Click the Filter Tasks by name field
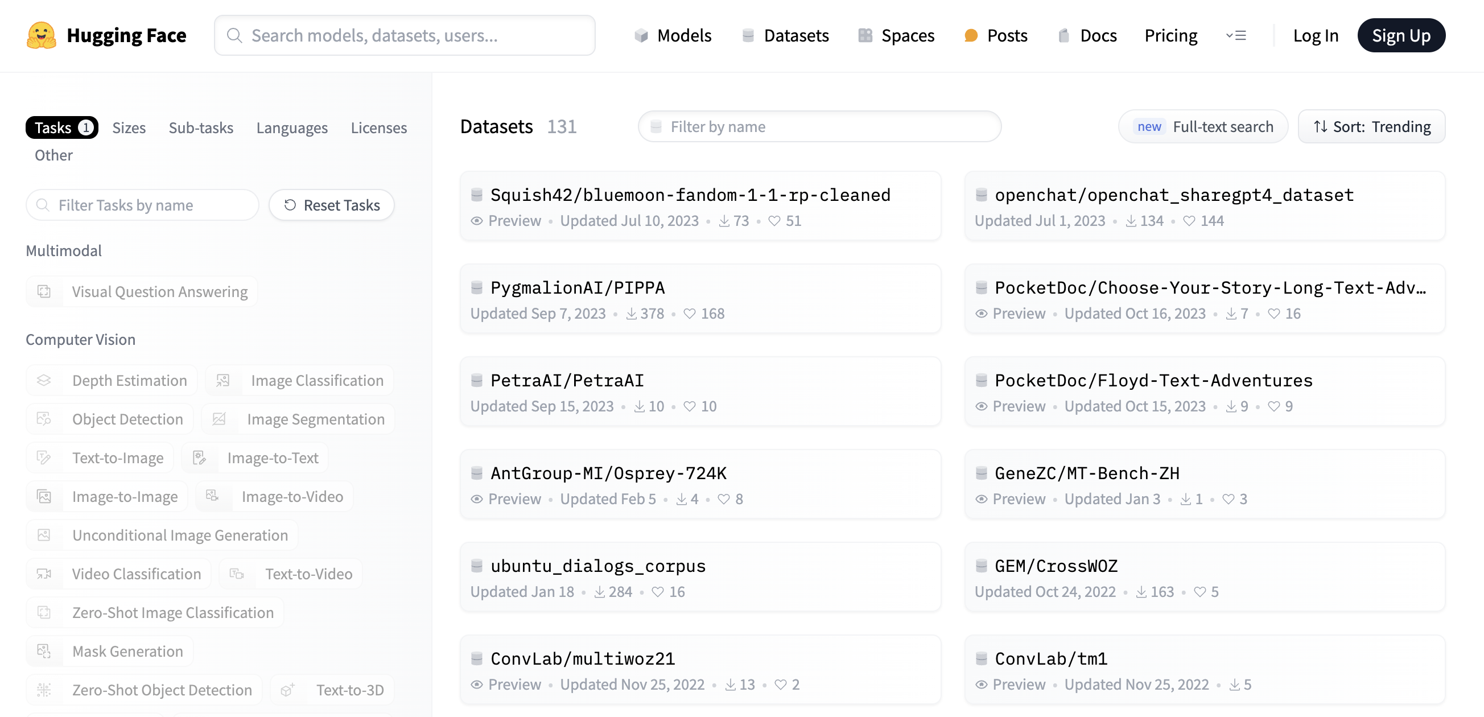The image size is (1484, 717). (x=142, y=204)
